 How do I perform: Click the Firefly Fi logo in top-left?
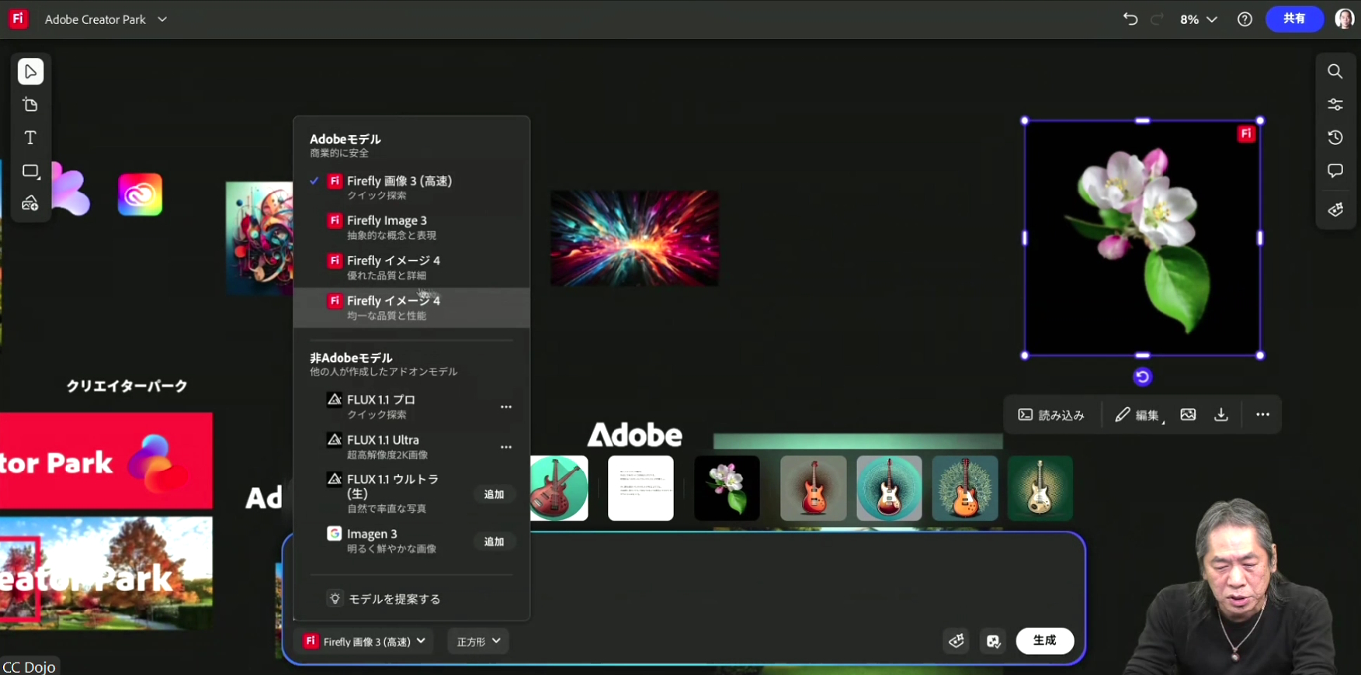(18, 19)
